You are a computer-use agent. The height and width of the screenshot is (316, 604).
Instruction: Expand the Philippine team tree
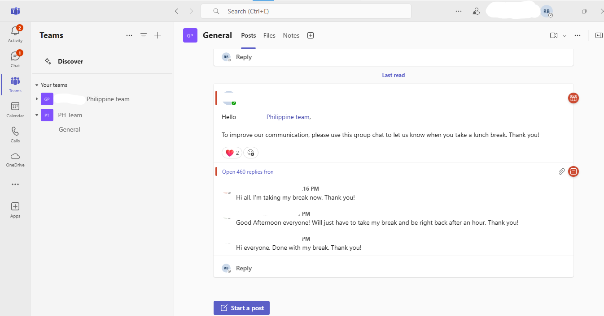click(x=37, y=99)
